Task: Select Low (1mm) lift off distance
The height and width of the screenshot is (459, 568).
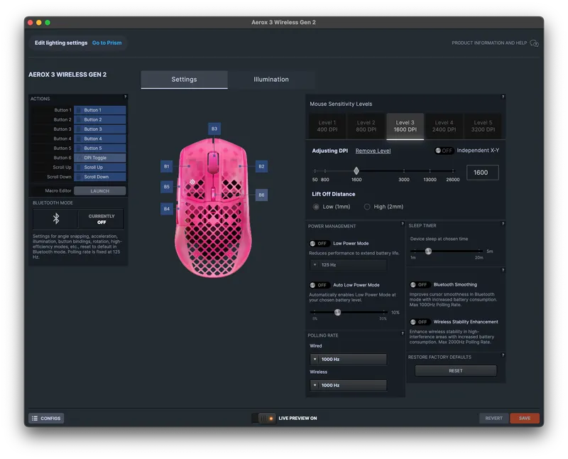Action: point(316,207)
